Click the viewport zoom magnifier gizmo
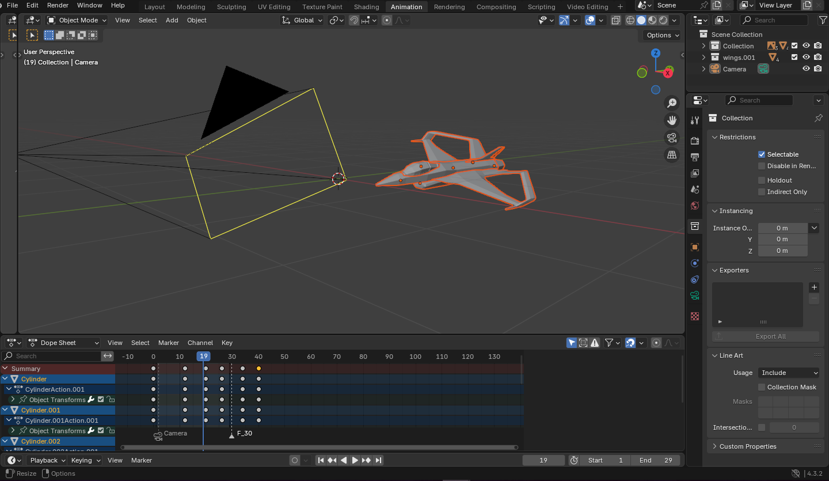829x481 pixels. 672,103
